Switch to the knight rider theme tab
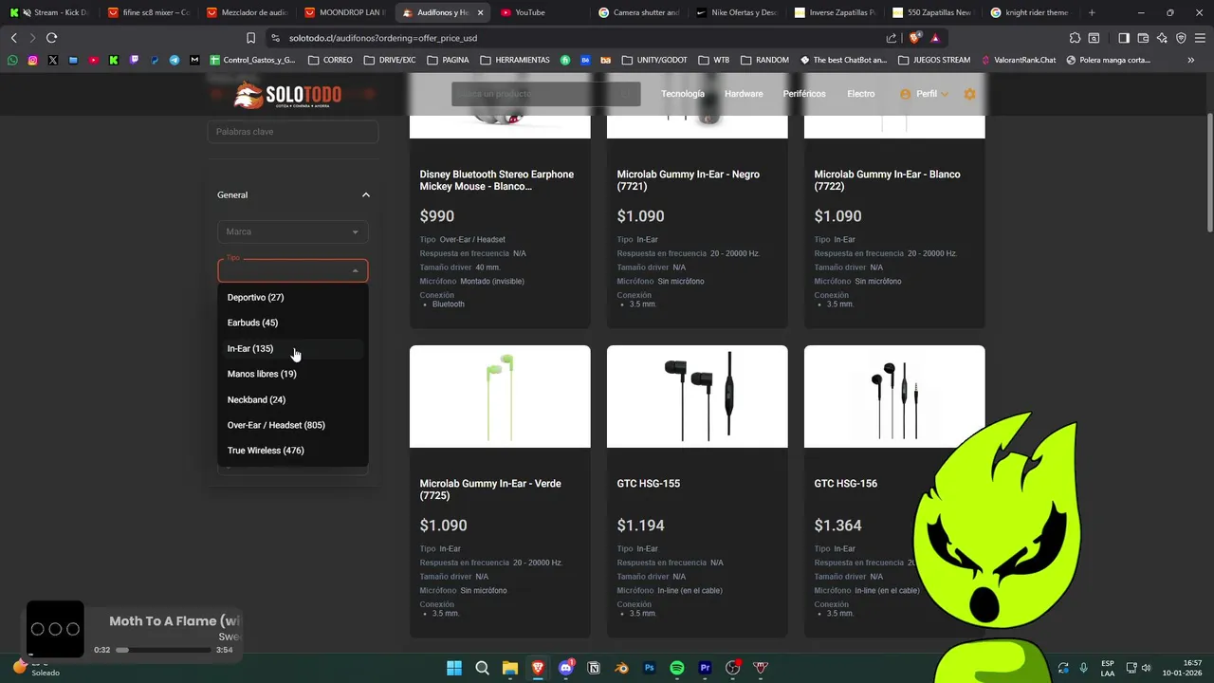 coord(1029,12)
